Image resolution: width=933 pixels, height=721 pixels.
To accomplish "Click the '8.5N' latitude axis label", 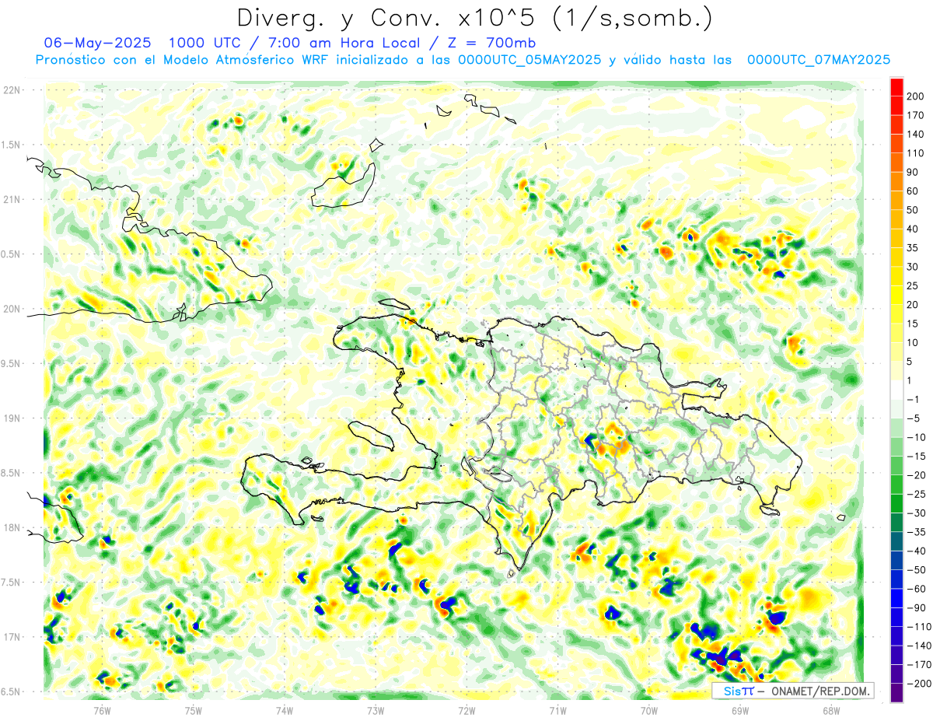I will pyautogui.click(x=11, y=473).
